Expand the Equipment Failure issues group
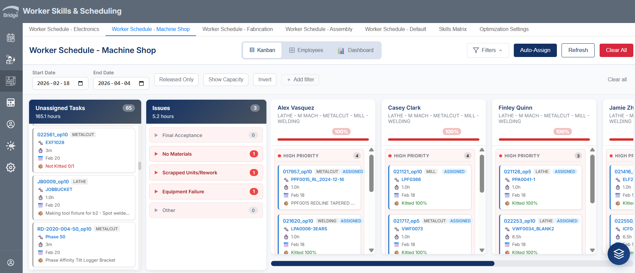Viewport: 635px width, 273px height. pos(206,192)
